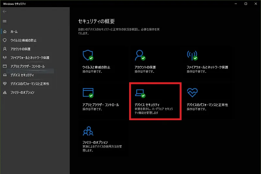
Task: Select ファミリーのオプション in the sidebar
Action: point(22,92)
